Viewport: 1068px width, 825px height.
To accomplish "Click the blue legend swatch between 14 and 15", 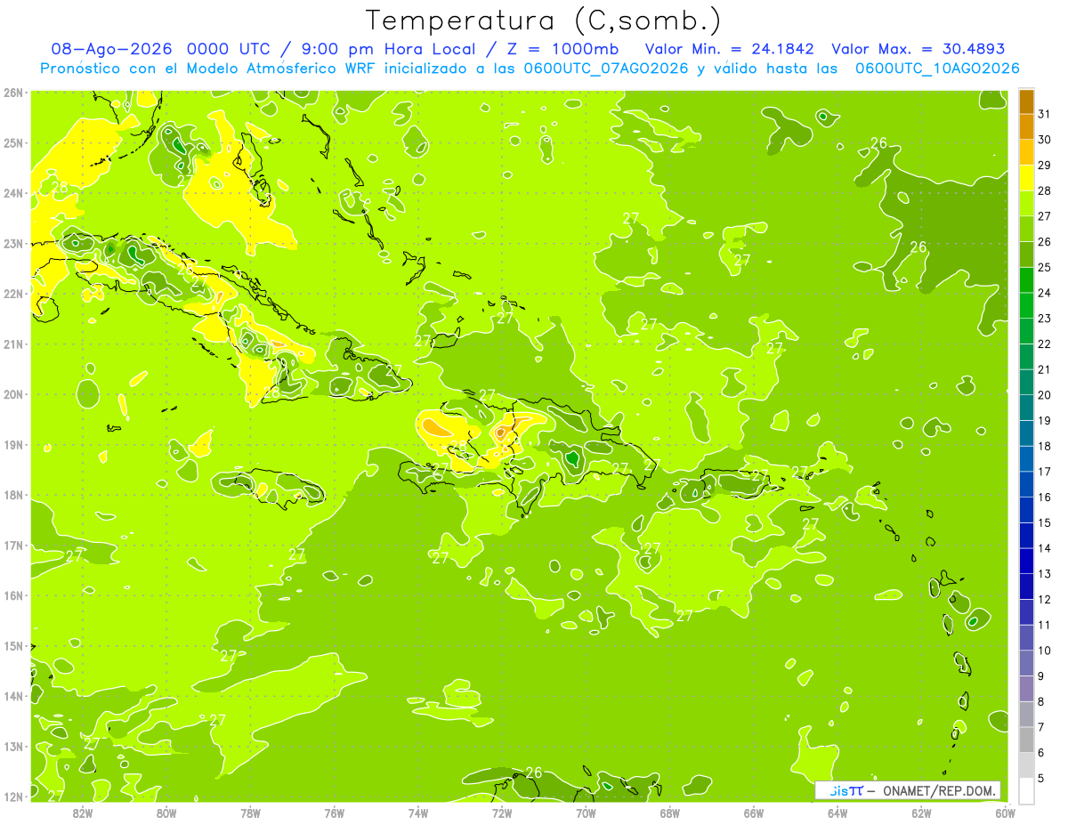I will point(1026,535).
